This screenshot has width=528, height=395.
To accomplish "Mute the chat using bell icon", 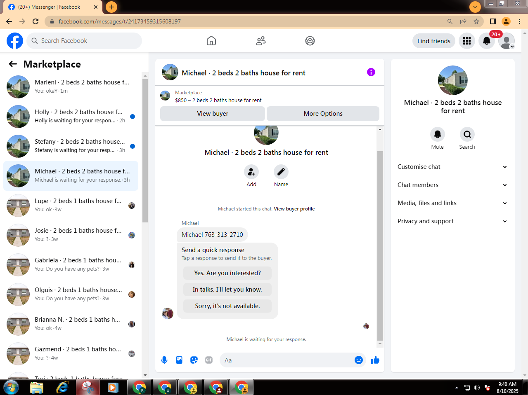I will point(438,134).
